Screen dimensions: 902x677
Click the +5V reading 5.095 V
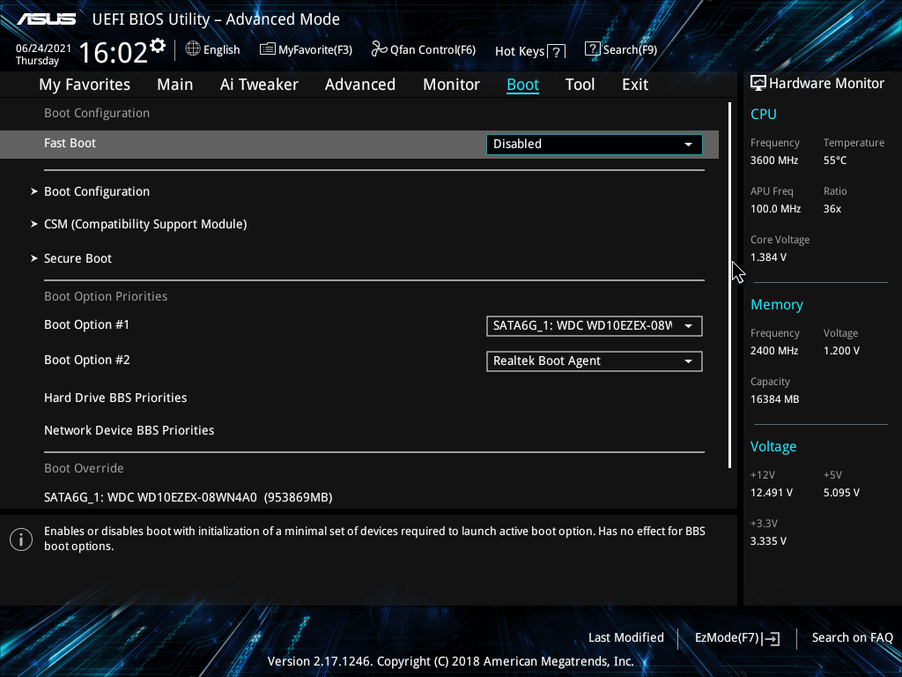click(841, 493)
